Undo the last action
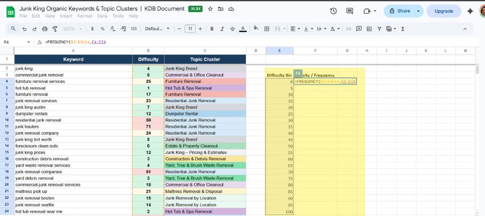The width and height of the screenshot is (485, 216). pos(25,28)
